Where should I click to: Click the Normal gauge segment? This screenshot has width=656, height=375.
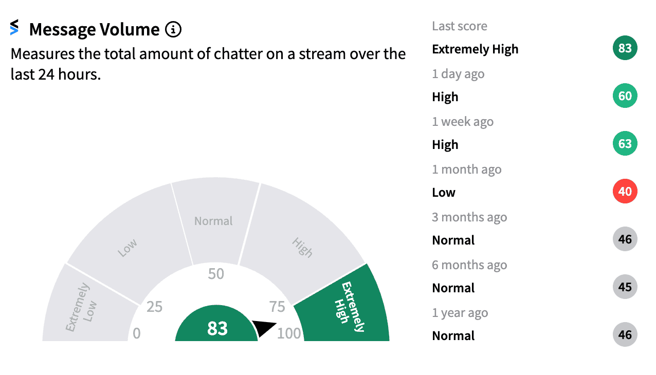[214, 221]
